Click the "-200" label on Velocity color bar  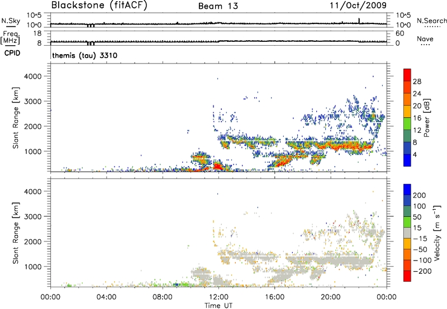click(422, 271)
